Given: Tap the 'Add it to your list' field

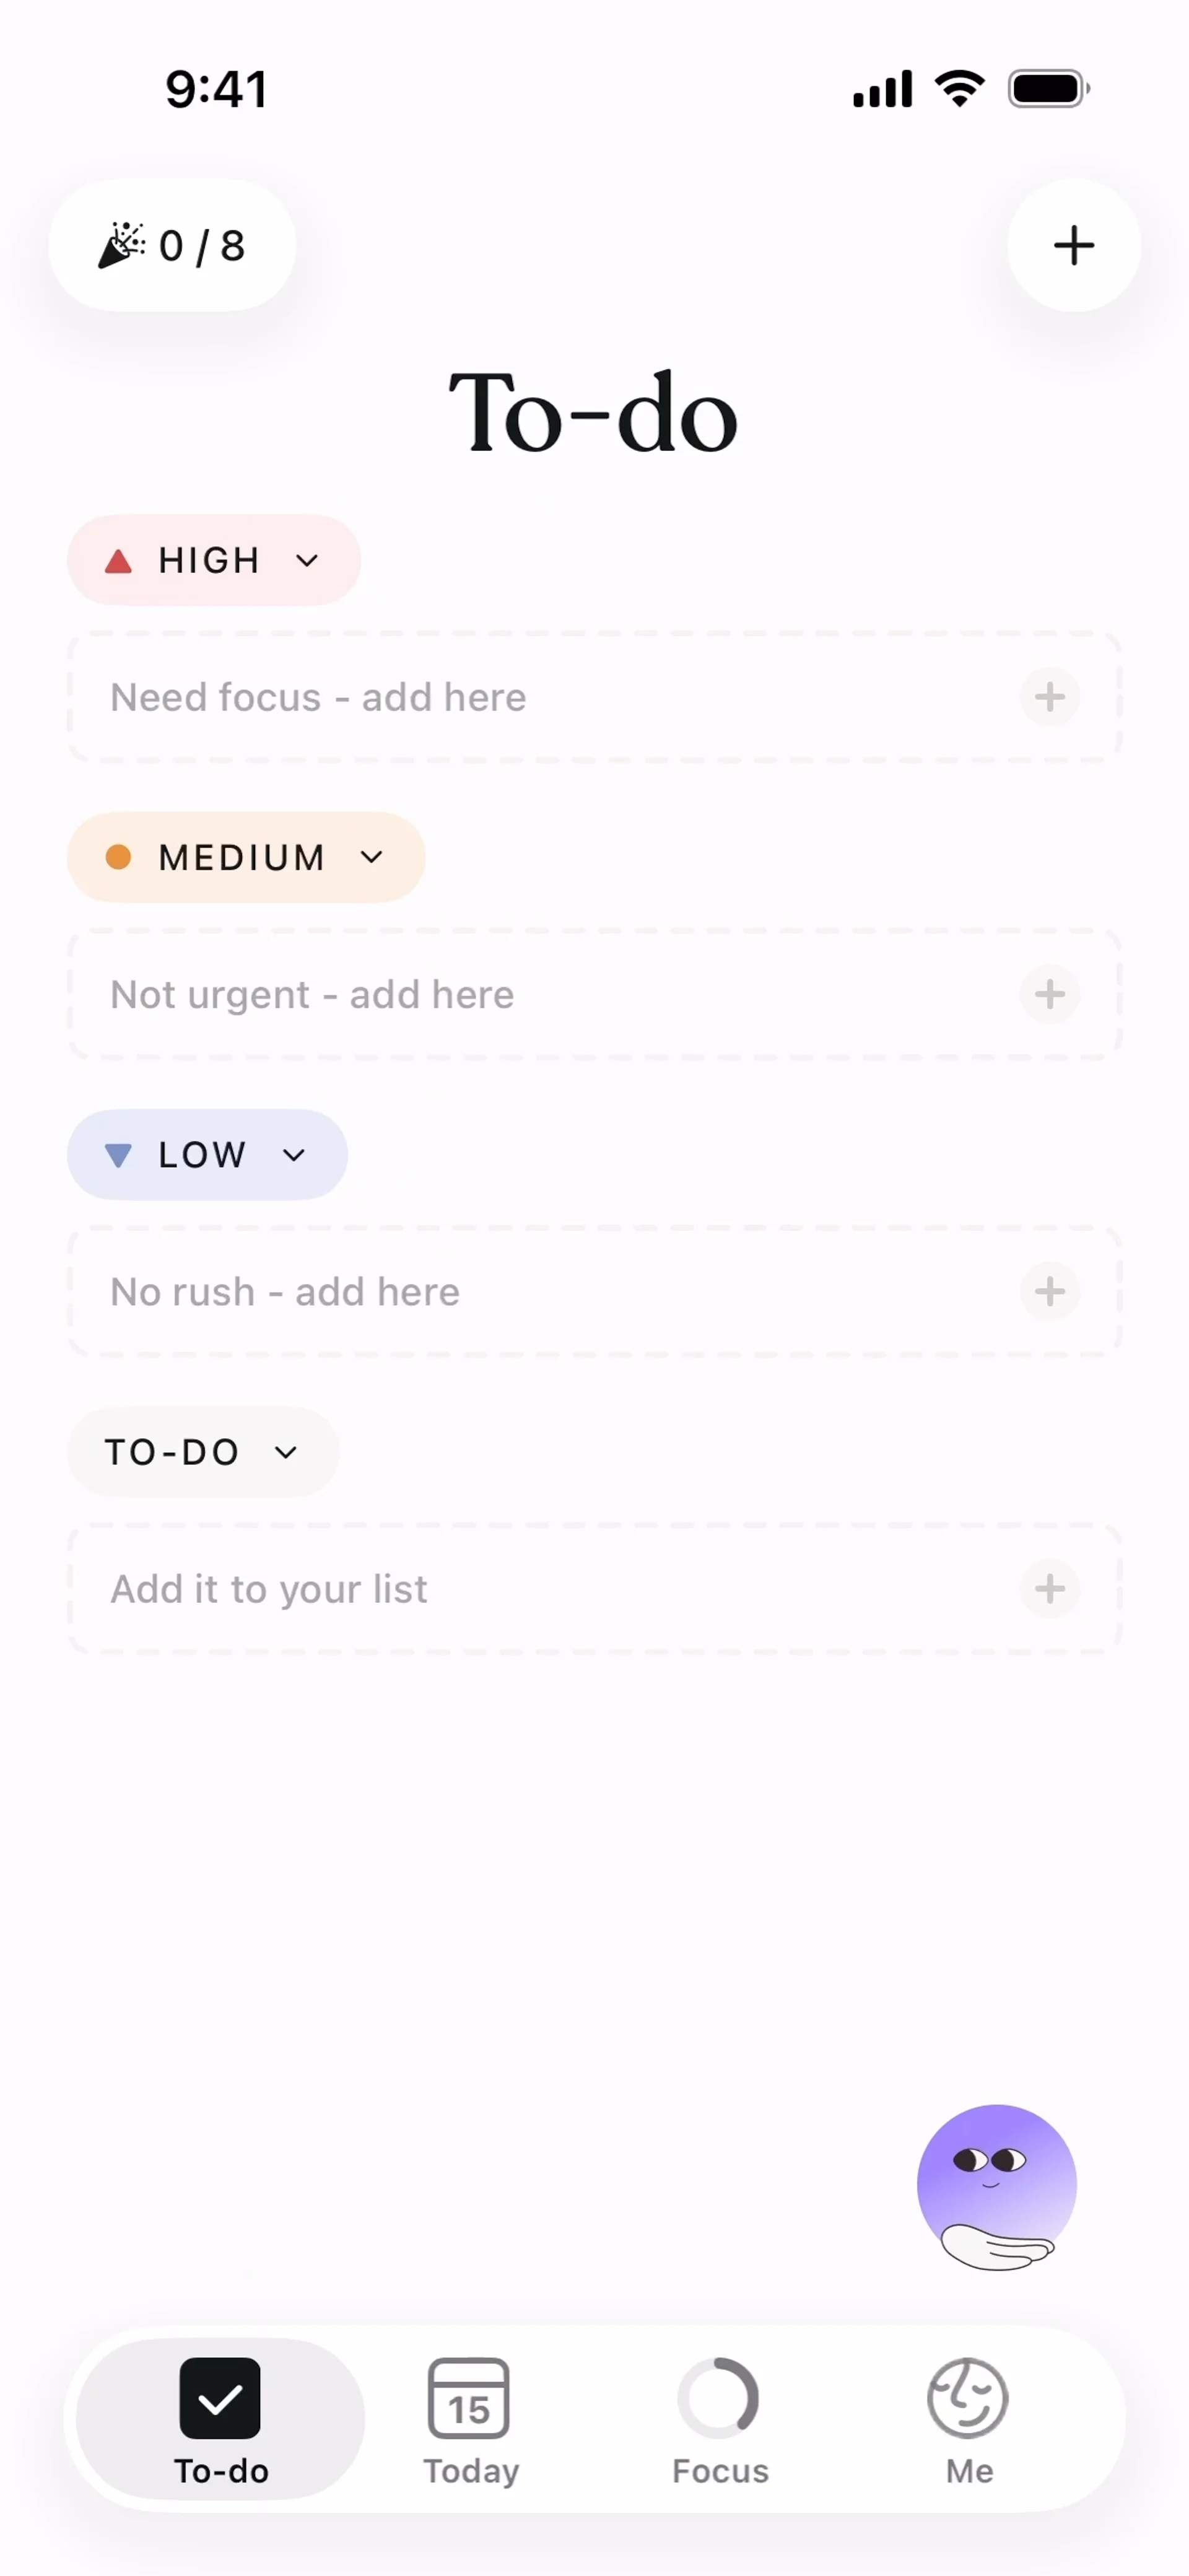Looking at the screenshot, I should click(500, 1588).
